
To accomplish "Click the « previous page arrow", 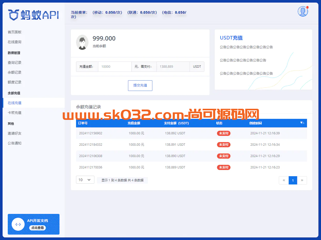I will 284,180.
